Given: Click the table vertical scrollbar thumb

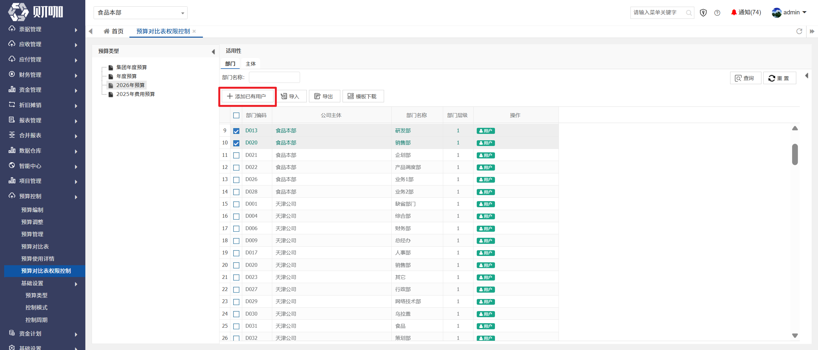Looking at the screenshot, I should [x=795, y=154].
